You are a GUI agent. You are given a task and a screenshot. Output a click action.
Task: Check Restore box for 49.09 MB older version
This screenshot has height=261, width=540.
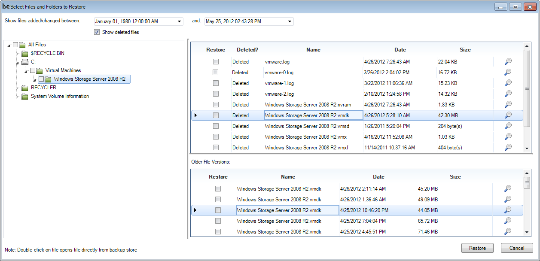click(x=218, y=199)
